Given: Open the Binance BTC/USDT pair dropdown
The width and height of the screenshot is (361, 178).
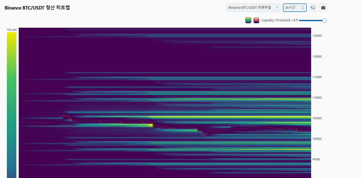Looking at the screenshot, I should (x=254, y=8).
